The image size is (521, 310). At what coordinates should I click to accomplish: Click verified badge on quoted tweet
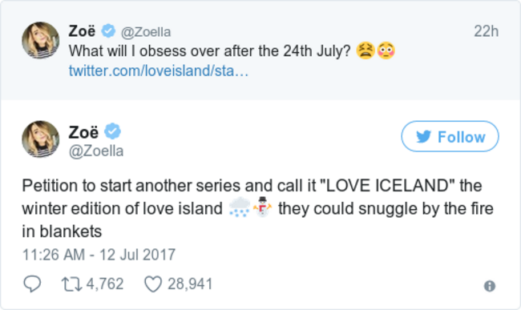pos(108,31)
